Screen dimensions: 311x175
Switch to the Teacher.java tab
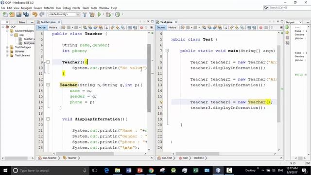coord(48,22)
